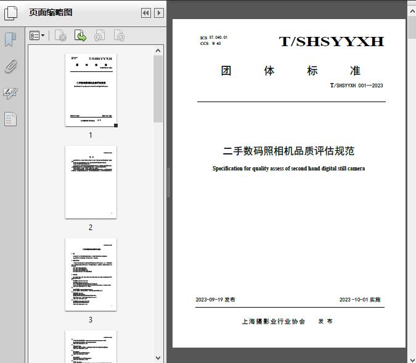Click the thumbnail panel scroll down arrow

pos(158,358)
